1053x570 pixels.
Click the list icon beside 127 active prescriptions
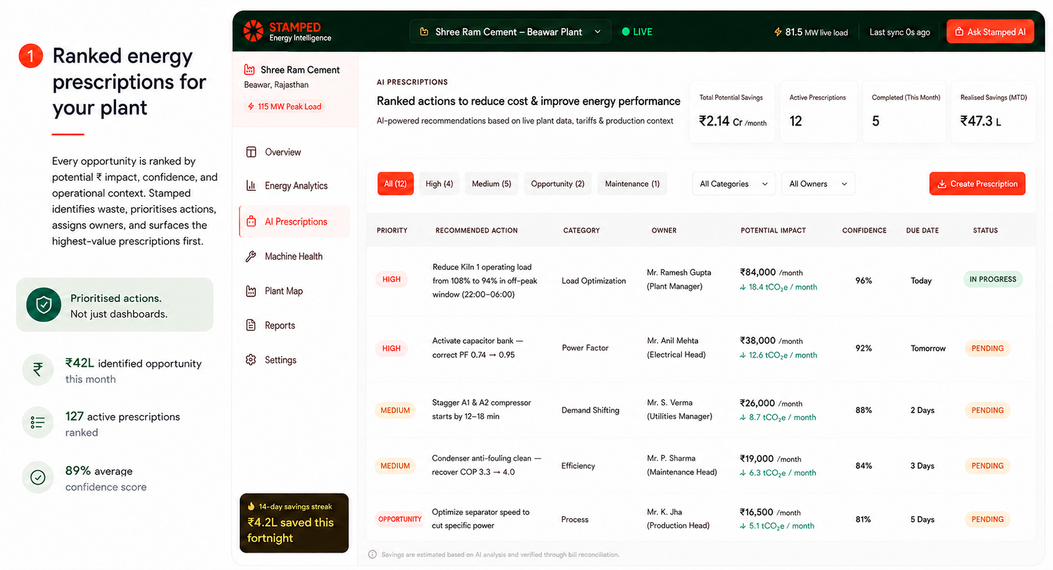coord(38,422)
